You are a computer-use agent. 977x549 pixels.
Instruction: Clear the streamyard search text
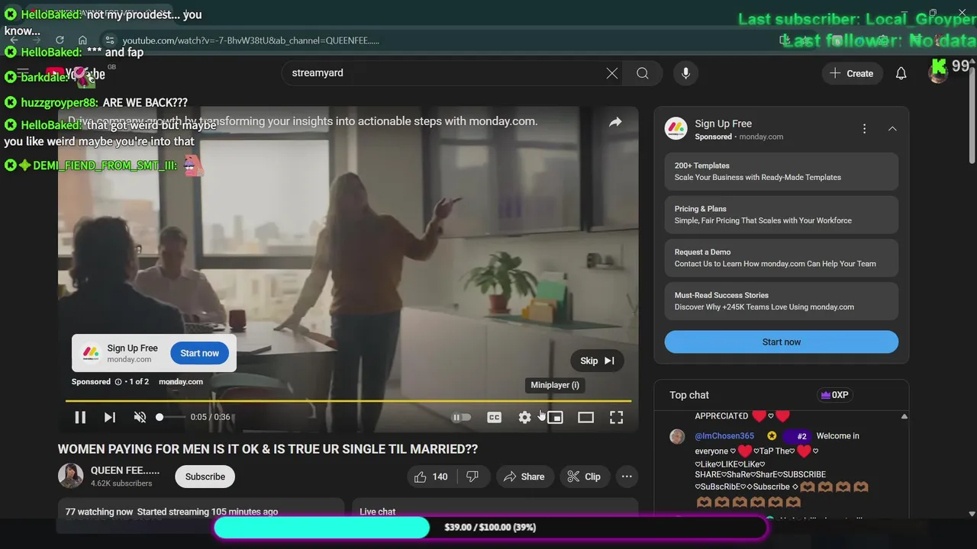(612, 73)
